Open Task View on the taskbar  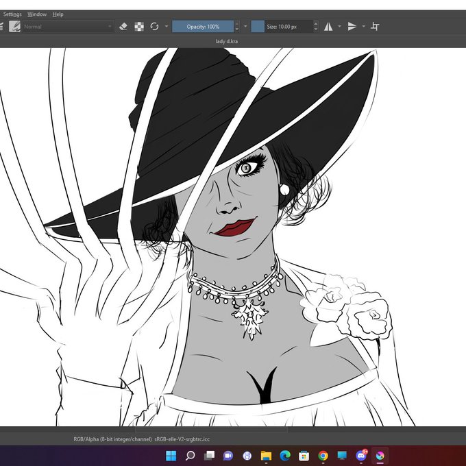point(209,456)
